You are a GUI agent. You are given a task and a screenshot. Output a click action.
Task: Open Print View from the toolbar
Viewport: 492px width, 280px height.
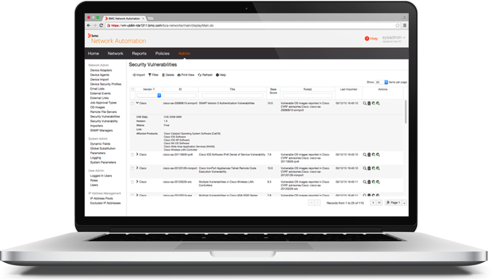coord(186,75)
